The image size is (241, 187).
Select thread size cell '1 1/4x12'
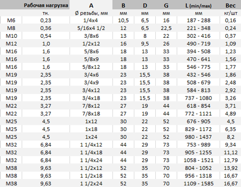point(91,145)
